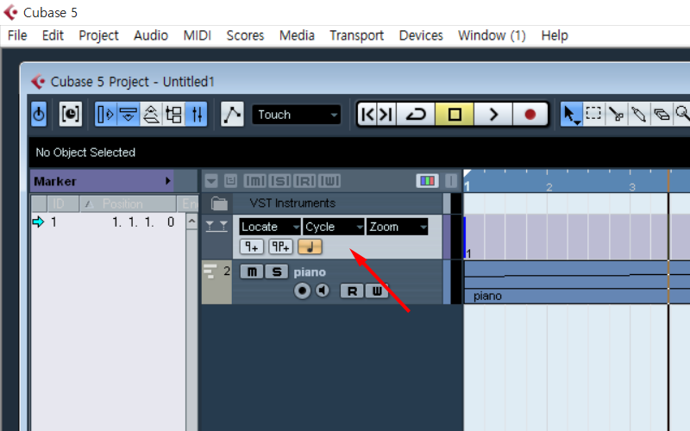
Task: Open the Audio menu
Action: [151, 35]
